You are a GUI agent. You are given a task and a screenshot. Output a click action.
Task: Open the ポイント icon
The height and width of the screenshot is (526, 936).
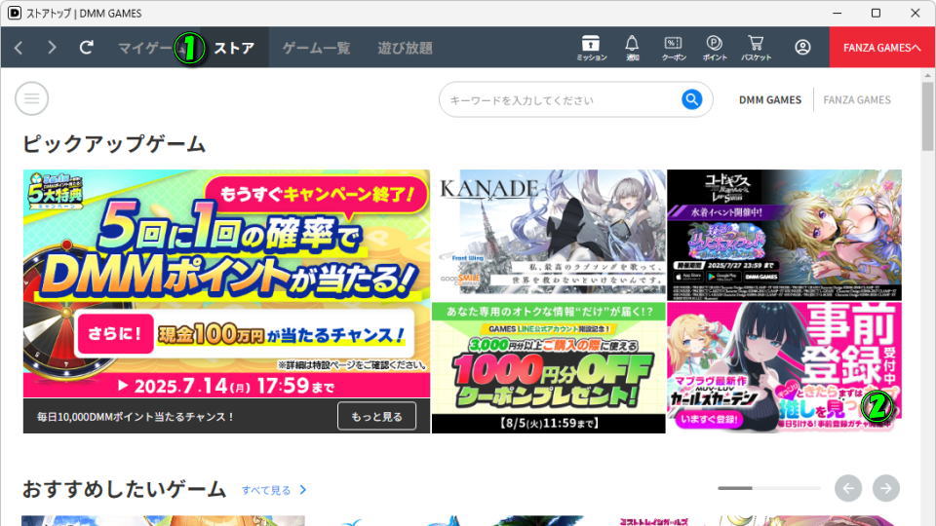coord(715,48)
